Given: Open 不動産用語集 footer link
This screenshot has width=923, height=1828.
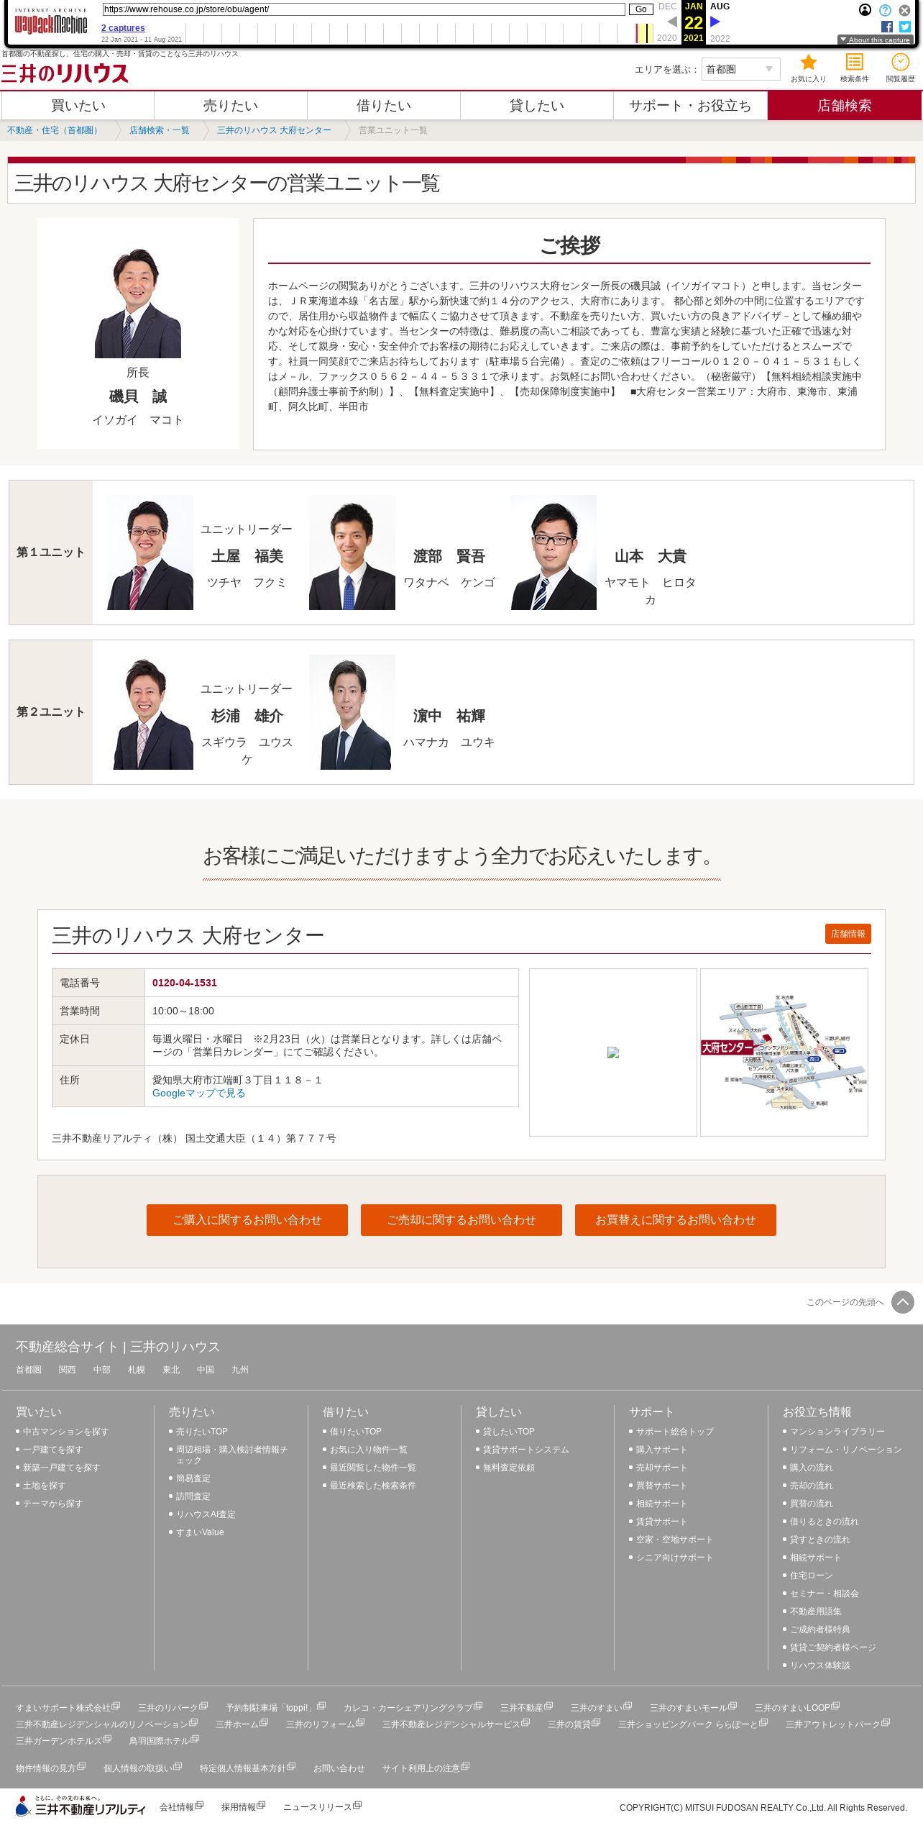Looking at the screenshot, I should pos(815,1611).
